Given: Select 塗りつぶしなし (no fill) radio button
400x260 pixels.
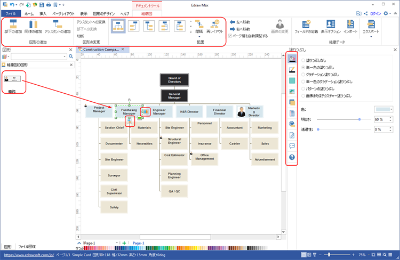Looking at the screenshot, I should [x=303, y=60].
